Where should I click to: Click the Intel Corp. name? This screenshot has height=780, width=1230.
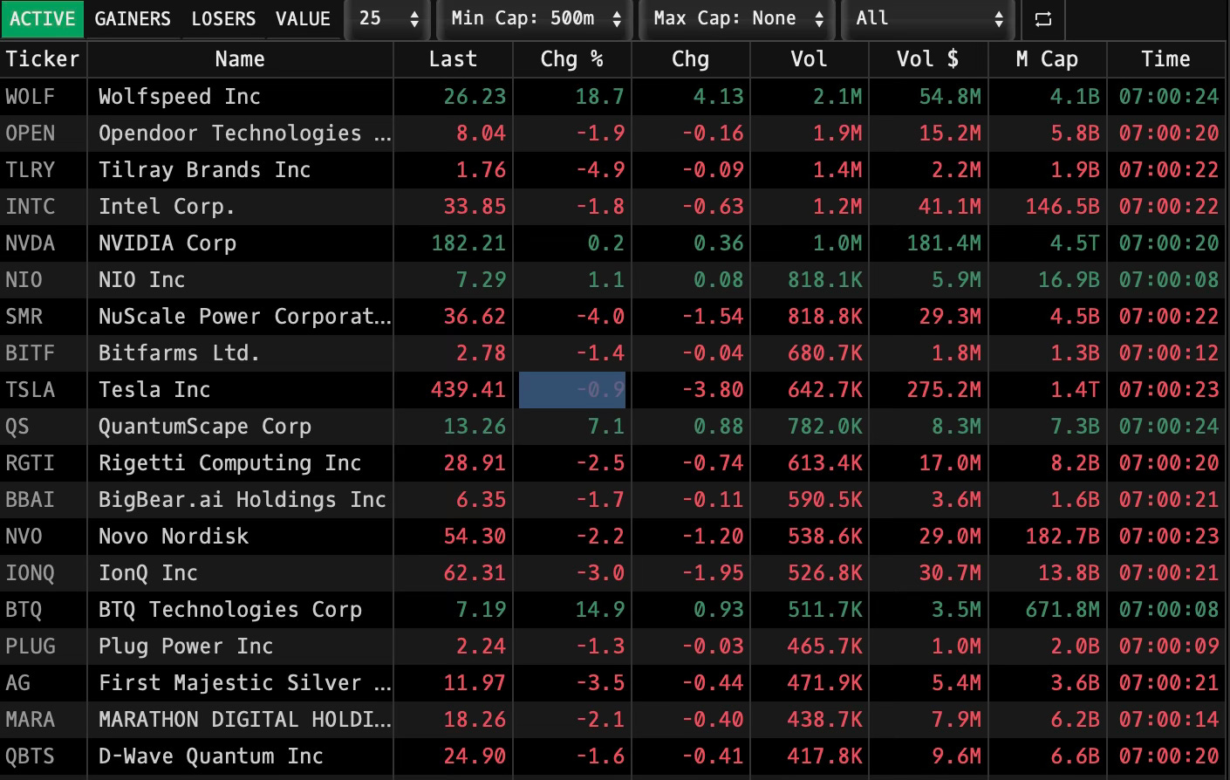pyautogui.click(x=167, y=207)
